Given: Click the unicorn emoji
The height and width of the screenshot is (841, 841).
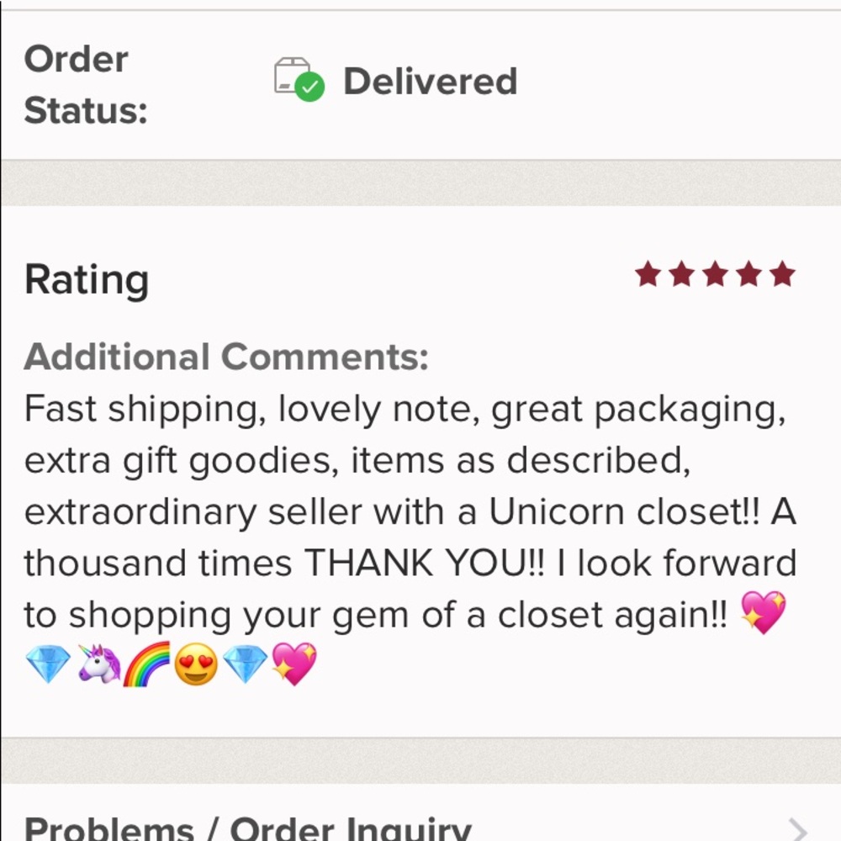Looking at the screenshot, I should click(x=99, y=664).
